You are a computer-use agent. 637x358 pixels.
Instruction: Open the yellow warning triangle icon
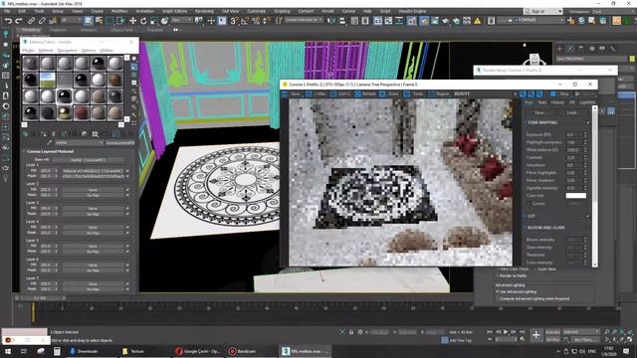478,21
